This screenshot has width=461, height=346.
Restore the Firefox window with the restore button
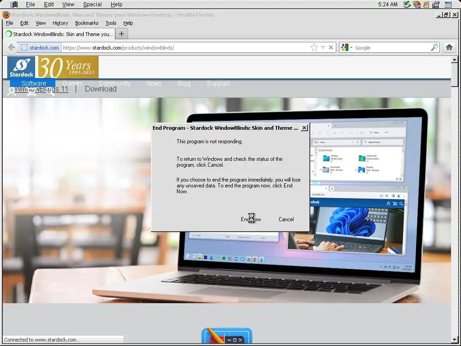[446, 15]
